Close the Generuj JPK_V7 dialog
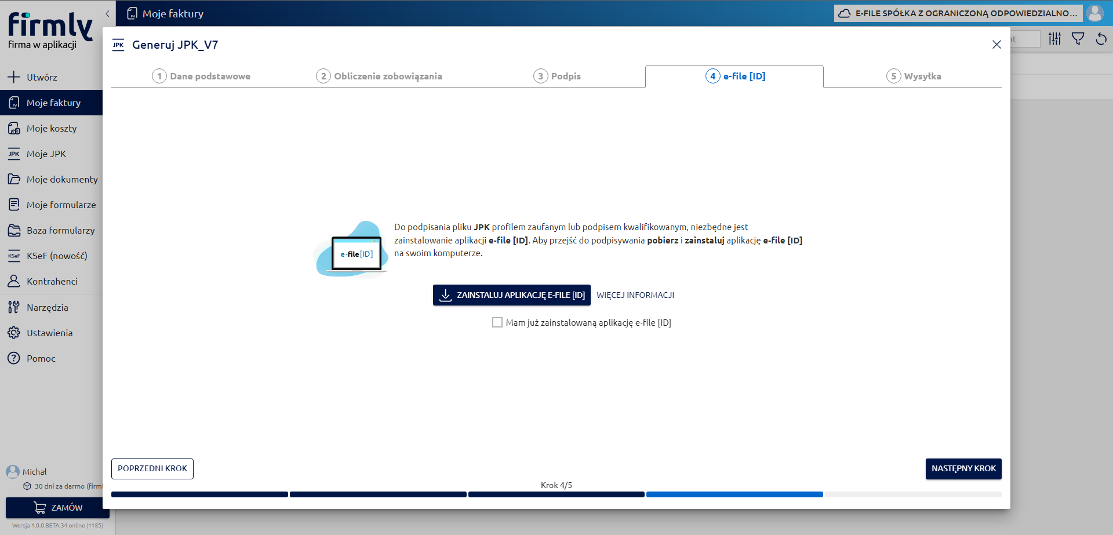Image resolution: width=1113 pixels, height=535 pixels. pos(996,45)
